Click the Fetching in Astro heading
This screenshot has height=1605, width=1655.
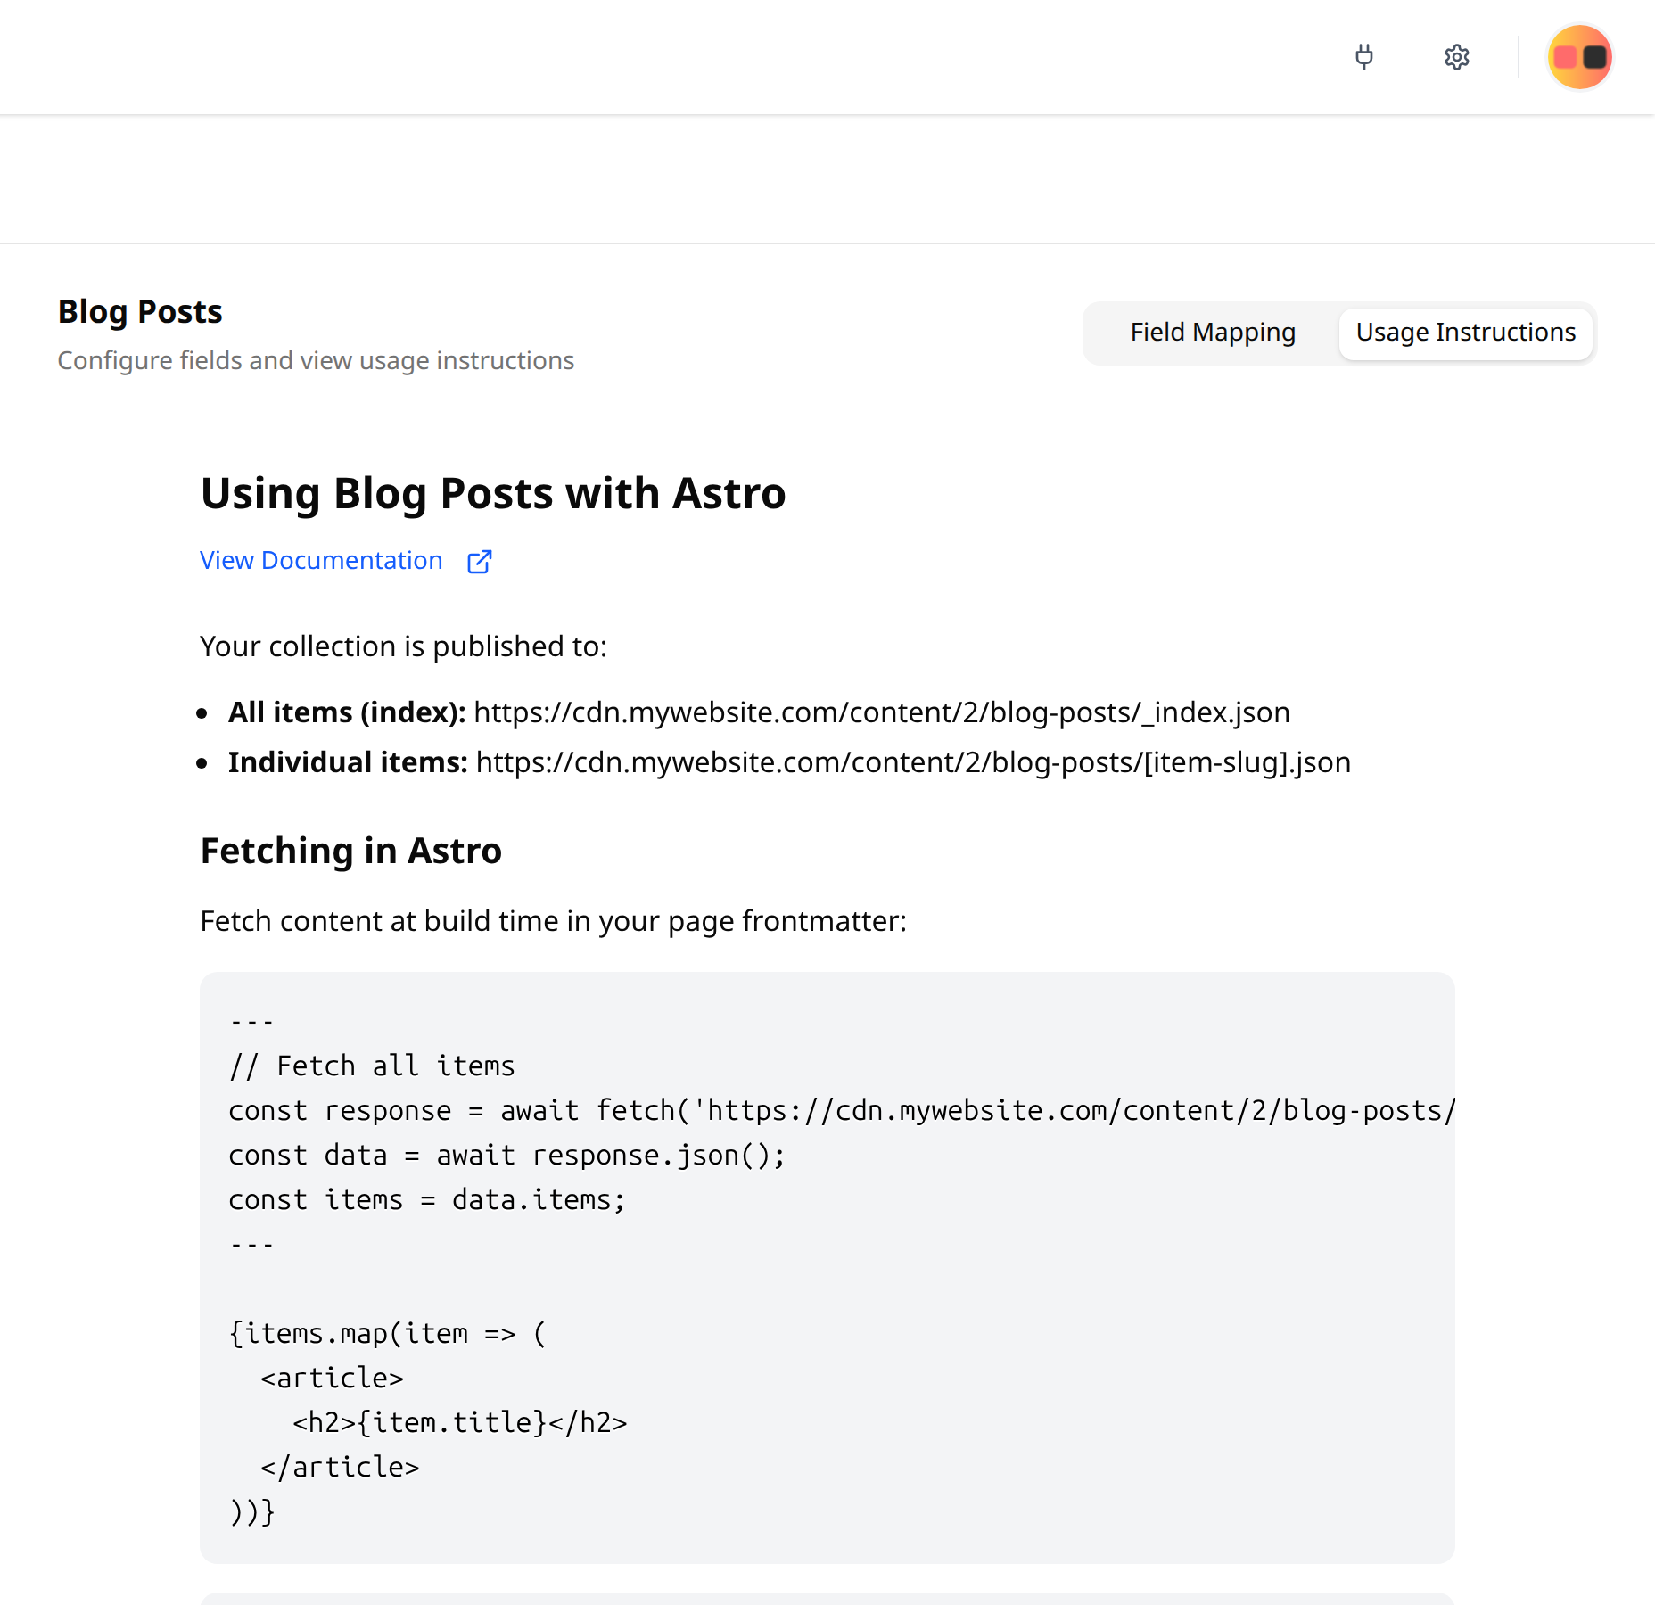350,851
